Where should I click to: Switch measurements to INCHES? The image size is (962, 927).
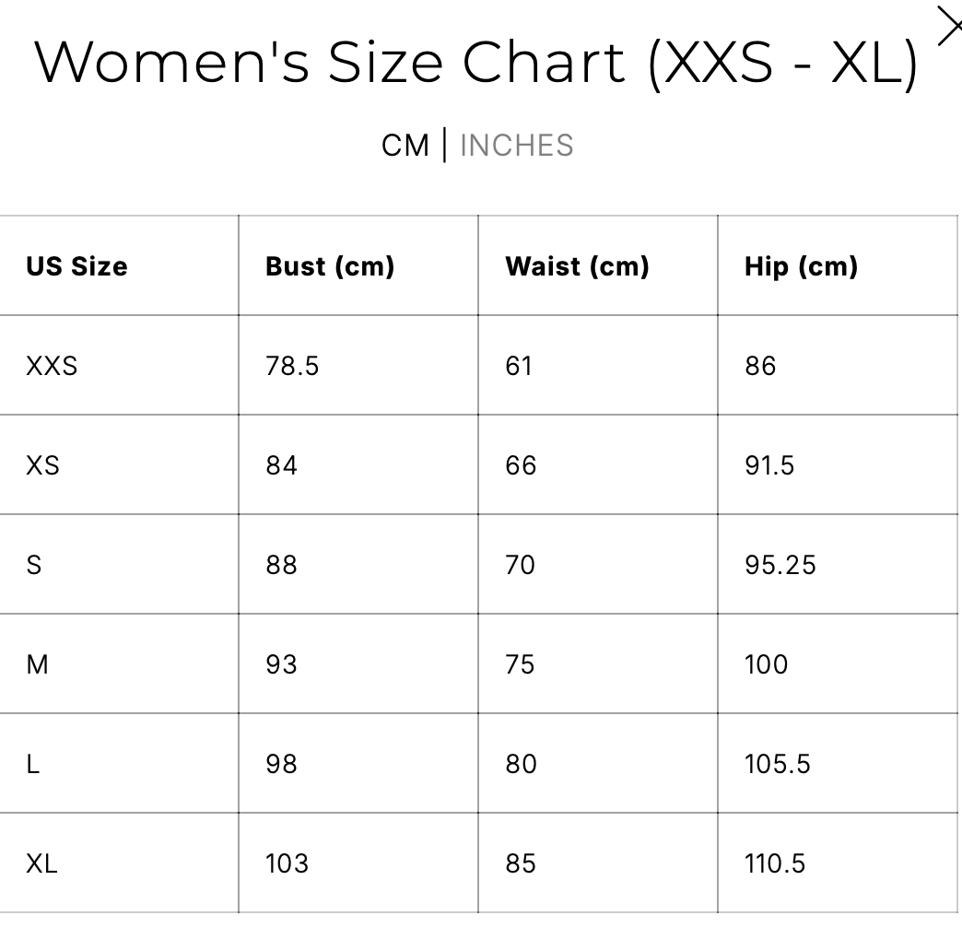[x=516, y=146]
